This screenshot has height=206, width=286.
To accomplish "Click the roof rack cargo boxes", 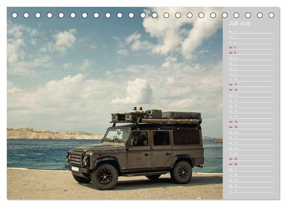I will [129, 116].
